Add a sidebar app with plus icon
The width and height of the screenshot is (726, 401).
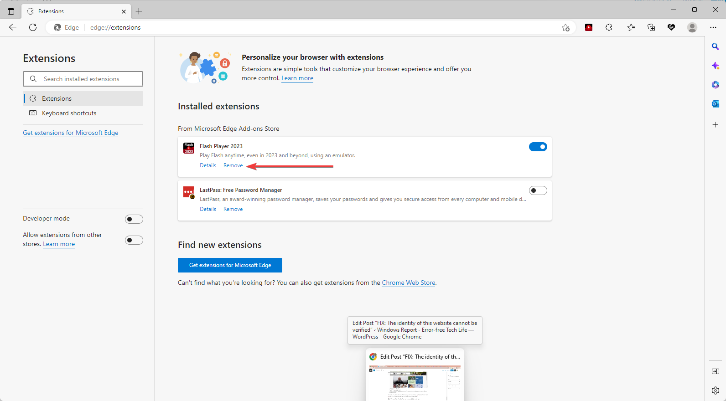click(716, 124)
